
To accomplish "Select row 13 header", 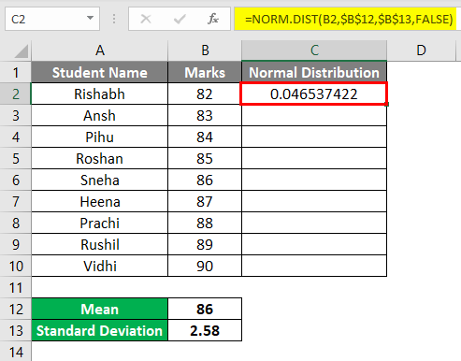I will pyautogui.click(x=16, y=330).
